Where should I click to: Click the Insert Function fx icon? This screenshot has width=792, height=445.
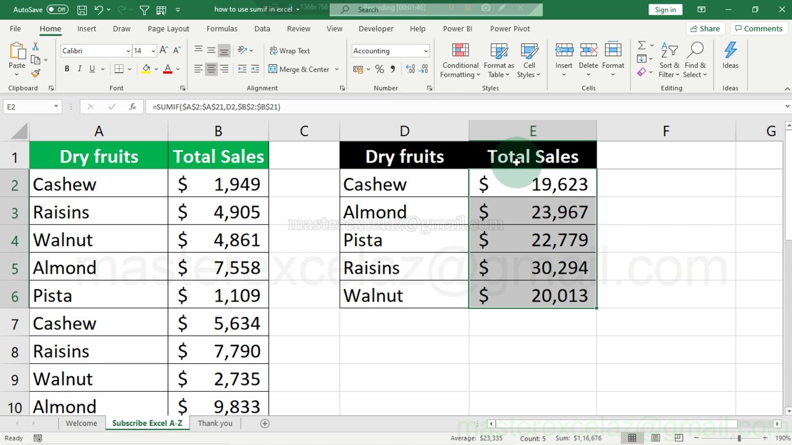click(x=132, y=107)
